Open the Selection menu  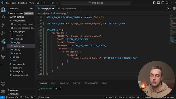tap(23, 3)
